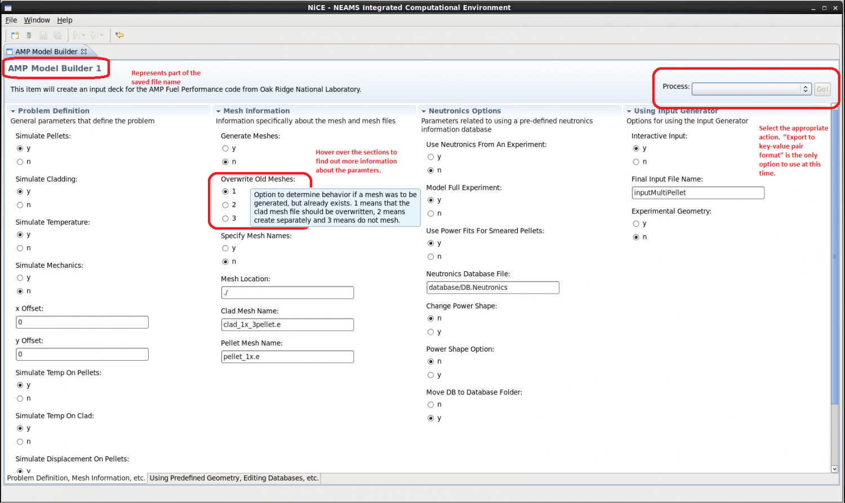Set Use Power Fits For Smeared Pellets to n
The image size is (845, 503).
click(x=431, y=257)
